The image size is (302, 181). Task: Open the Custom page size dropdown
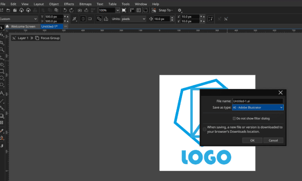19,19
